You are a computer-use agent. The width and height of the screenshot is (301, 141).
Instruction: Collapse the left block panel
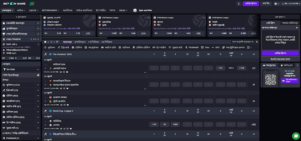tap(21, 17)
